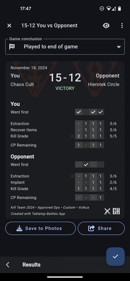130x281 pixels.
Task: Tap your Kill Grade first-round score 2
Action: (x=79, y=136)
